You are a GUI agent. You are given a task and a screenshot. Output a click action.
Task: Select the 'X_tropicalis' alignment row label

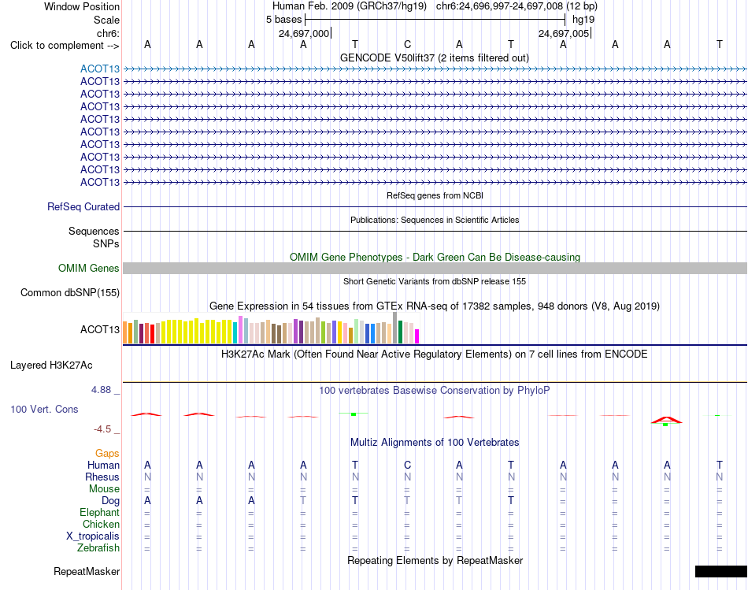(93, 536)
